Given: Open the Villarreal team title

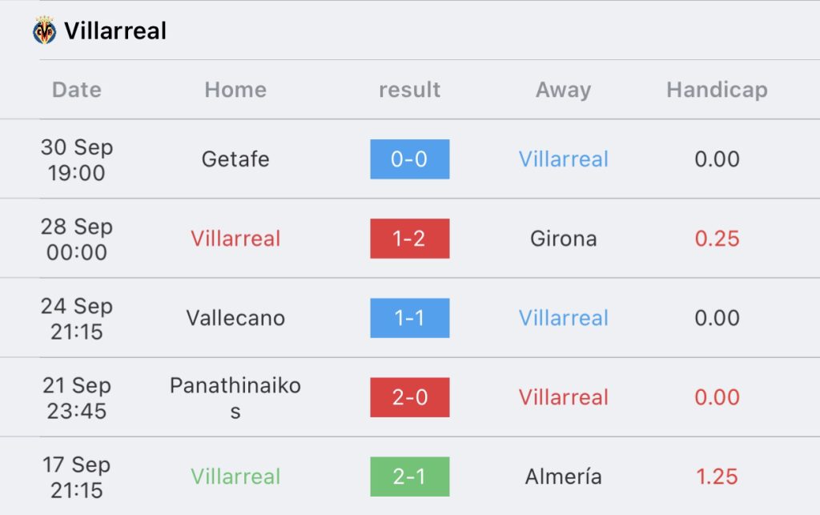Looking at the screenshot, I should click(x=115, y=31).
